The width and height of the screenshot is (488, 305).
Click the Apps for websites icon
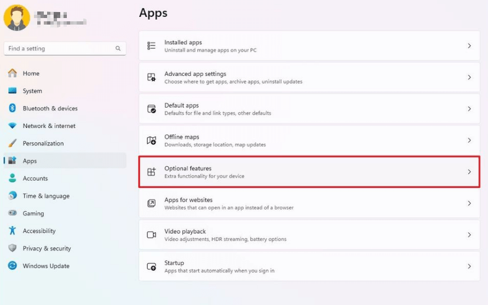point(152,203)
